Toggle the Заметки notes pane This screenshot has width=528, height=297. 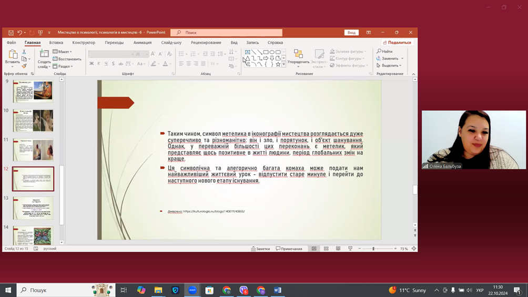[x=261, y=249]
